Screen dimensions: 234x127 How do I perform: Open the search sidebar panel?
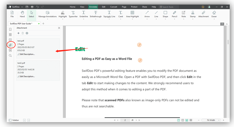(x=10, y=56)
